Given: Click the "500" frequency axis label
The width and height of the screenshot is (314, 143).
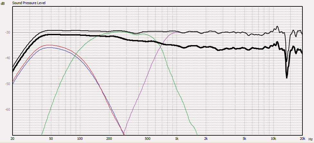Looking at the screenshot, I should click(147, 139).
